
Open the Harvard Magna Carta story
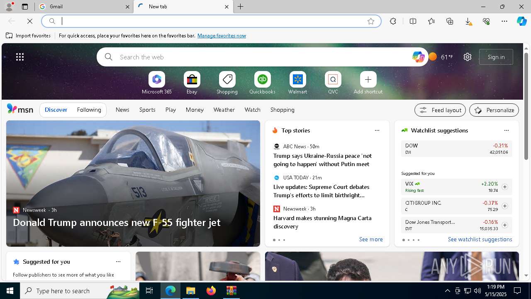tap(322, 222)
